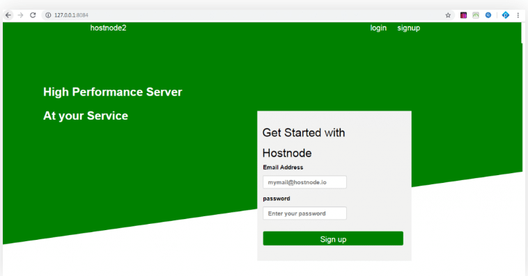Select 'High Performance Server' heading text
The width and height of the screenshot is (528, 276).
coord(112,92)
